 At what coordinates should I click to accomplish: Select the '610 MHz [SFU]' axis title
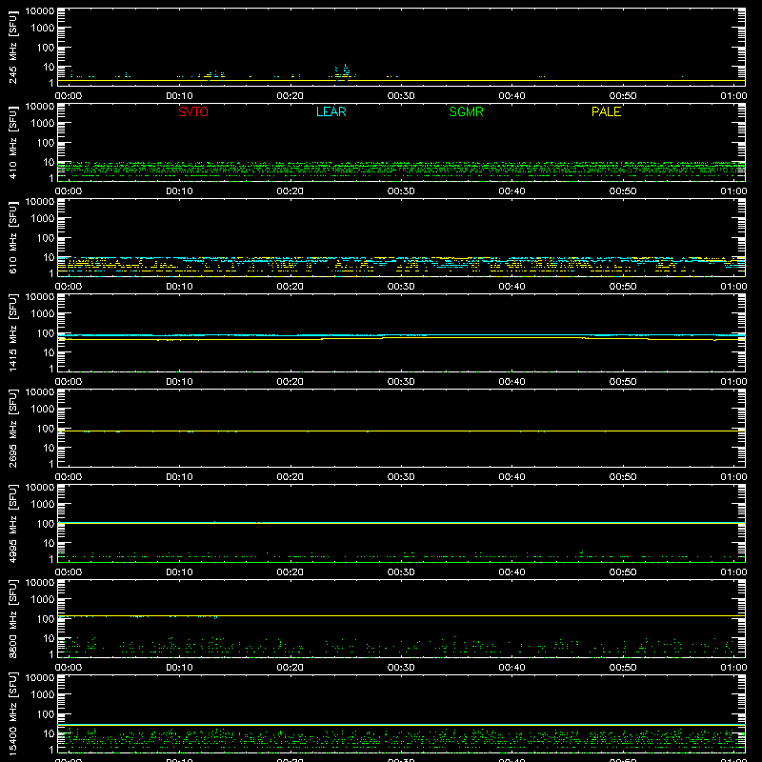tap(12, 237)
